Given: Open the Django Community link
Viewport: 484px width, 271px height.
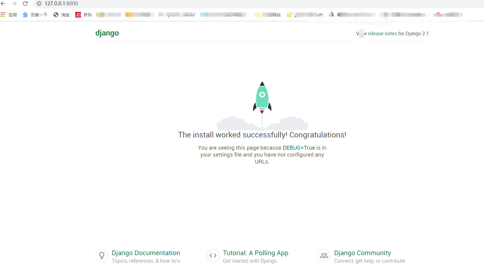Looking at the screenshot, I should [363, 253].
